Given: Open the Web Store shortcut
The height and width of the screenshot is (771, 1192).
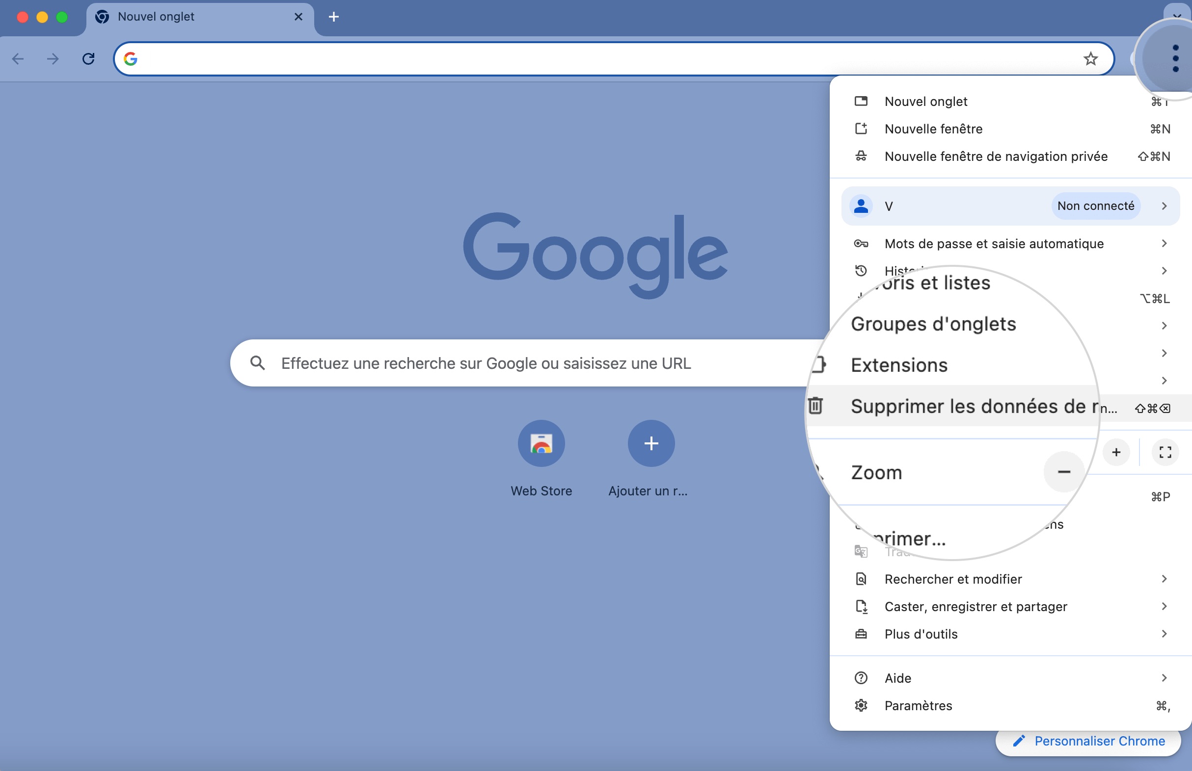Looking at the screenshot, I should pos(542,459).
